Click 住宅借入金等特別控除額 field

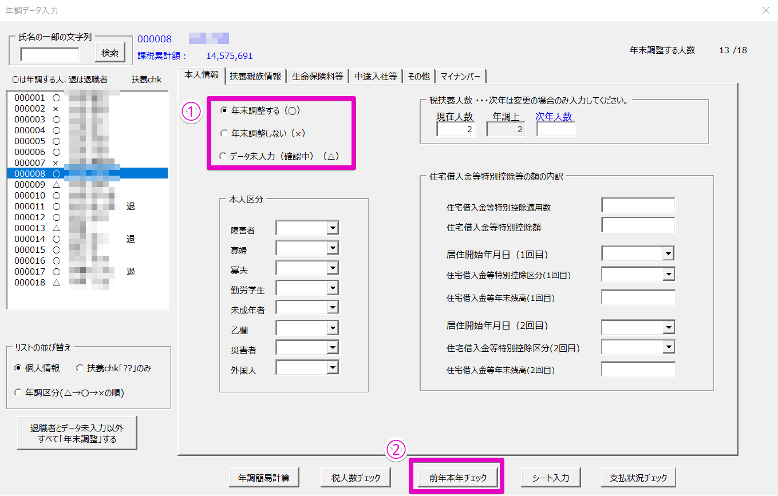pos(638,225)
